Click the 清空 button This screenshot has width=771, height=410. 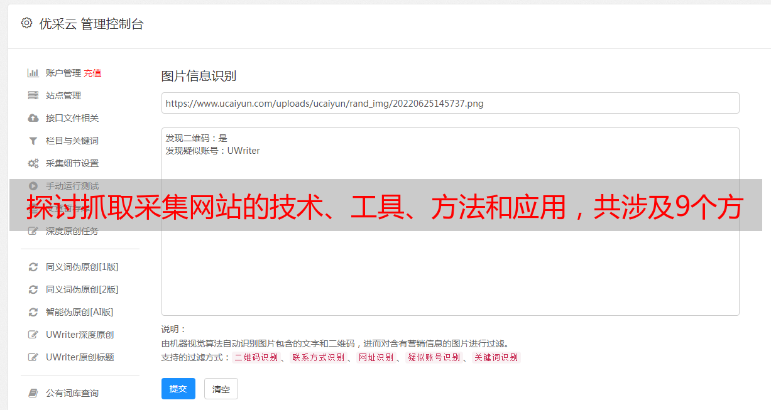click(x=221, y=389)
